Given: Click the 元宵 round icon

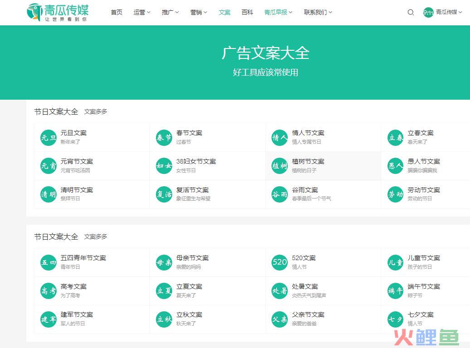Looking at the screenshot, I should 48,166.
